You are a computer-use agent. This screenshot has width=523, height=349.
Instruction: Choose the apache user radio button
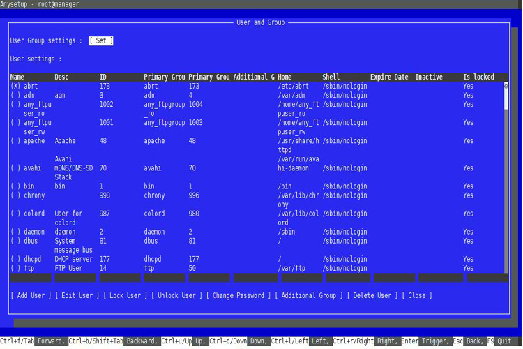pos(15,141)
